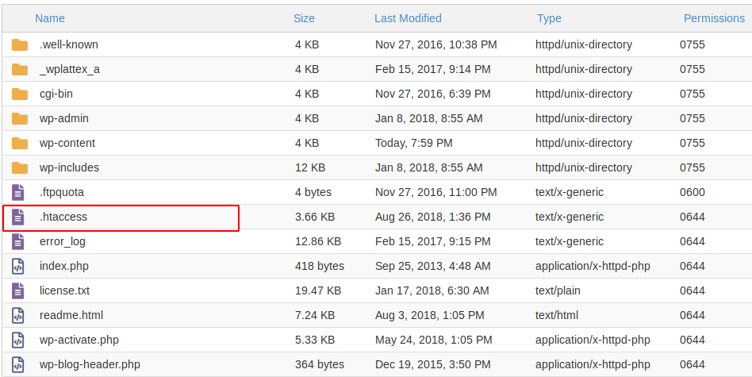The width and height of the screenshot is (752, 377).
Task: Click the license.txt document icon
Action: pyautogui.click(x=18, y=290)
